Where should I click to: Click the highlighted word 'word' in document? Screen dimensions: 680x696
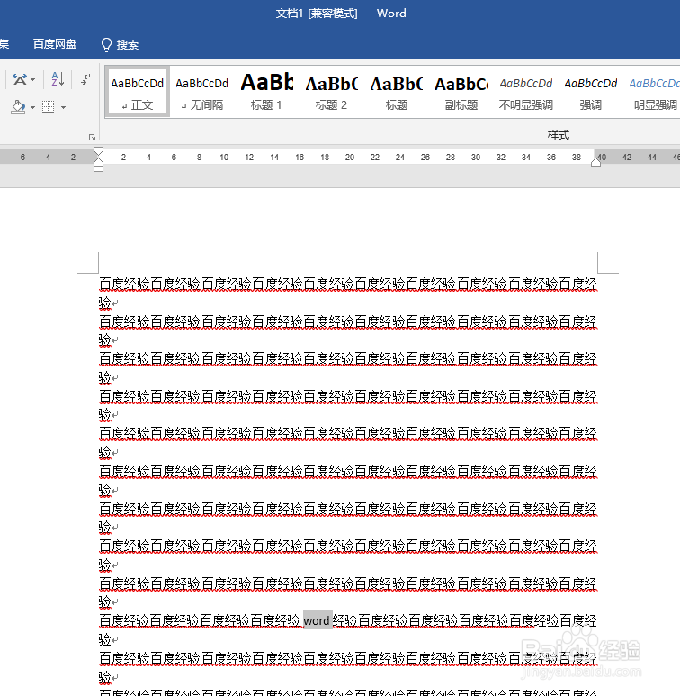tap(317, 620)
